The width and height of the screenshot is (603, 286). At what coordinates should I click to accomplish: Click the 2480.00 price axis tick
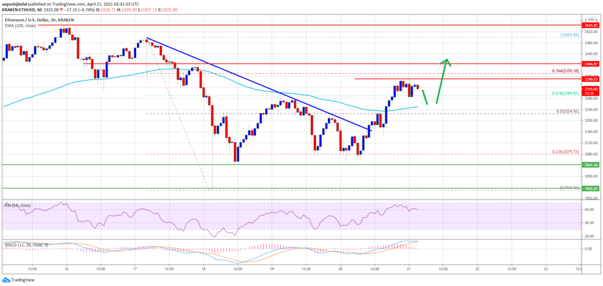click(x=591, y=43)
